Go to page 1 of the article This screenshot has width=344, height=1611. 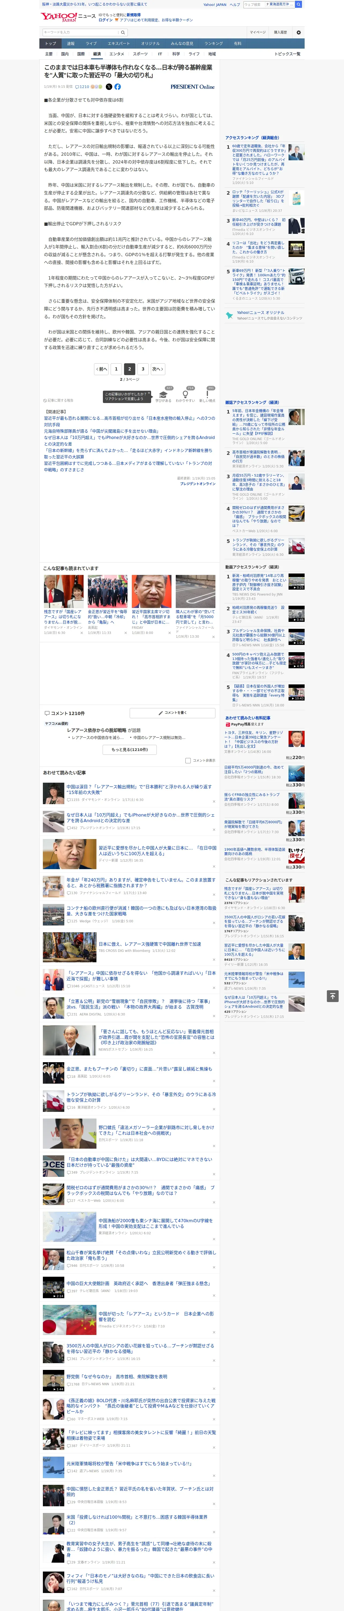pos(116,369)
